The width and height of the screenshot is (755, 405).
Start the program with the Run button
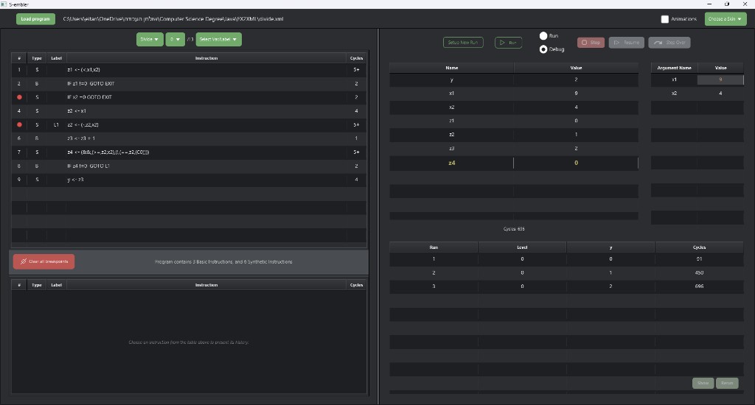point(509,42)
